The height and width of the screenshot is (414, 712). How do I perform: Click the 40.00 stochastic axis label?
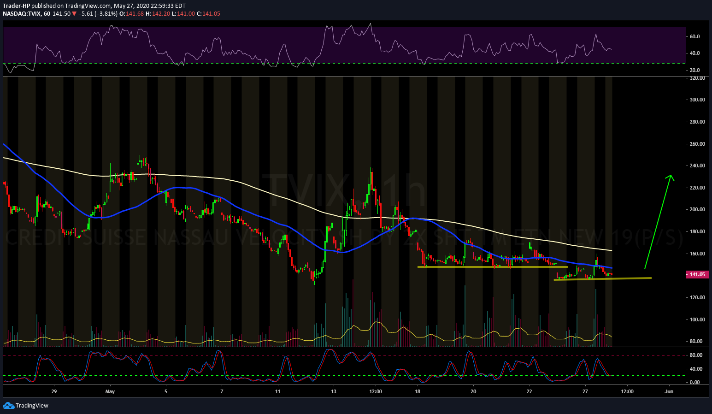[x=696, y=369]
